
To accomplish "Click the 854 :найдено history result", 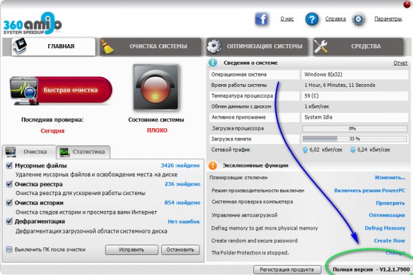I will (x=182, y=203).
